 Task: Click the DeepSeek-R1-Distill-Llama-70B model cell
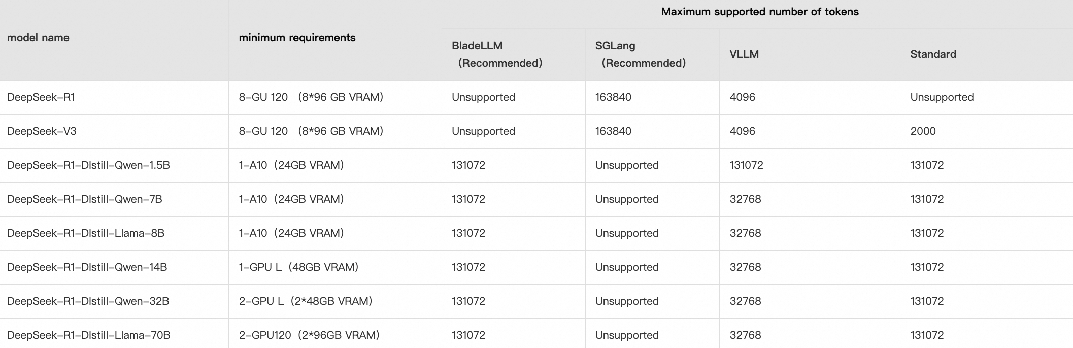tap(89, 335)
